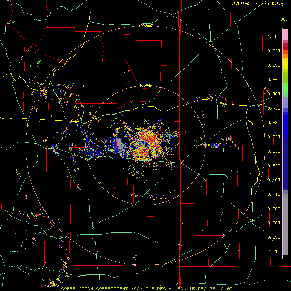Click the gray bottom section of the color bar
The height and width of the screenshot is (291, 291).
[286, 225]
